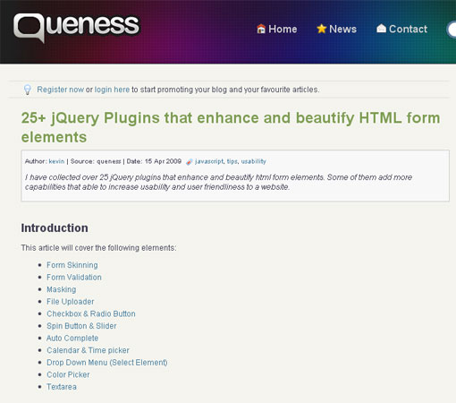This screenshot has width=456, height=403.
Task: Click the search field in header
Action: [x=452, y=30]
